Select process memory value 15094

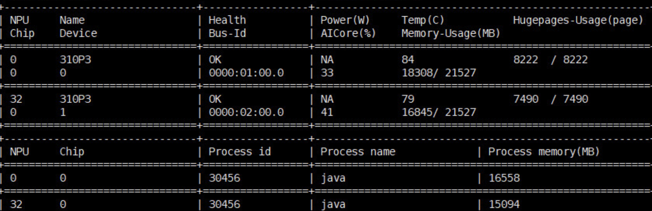504,204
